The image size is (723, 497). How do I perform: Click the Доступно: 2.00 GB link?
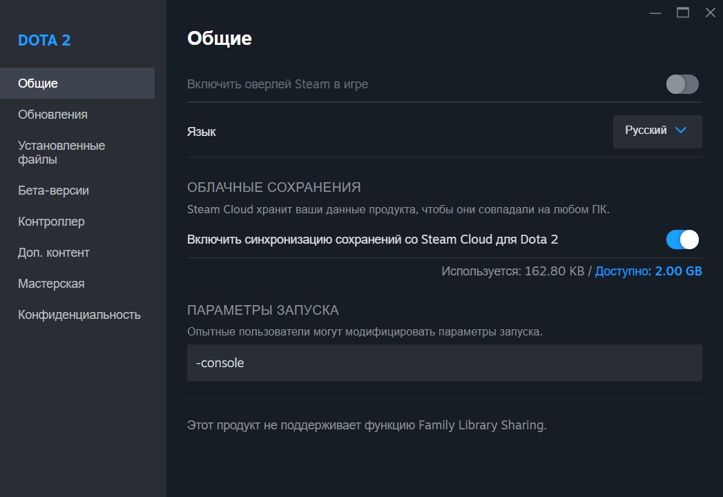point(648,271)
